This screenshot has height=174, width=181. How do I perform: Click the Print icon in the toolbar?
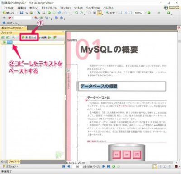coord(43,13)
